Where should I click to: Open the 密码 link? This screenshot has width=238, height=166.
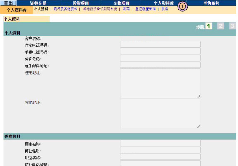(x=126, y=9)
